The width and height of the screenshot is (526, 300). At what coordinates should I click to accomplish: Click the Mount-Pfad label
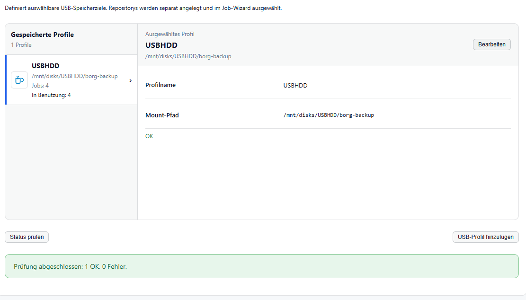(162, 115)
